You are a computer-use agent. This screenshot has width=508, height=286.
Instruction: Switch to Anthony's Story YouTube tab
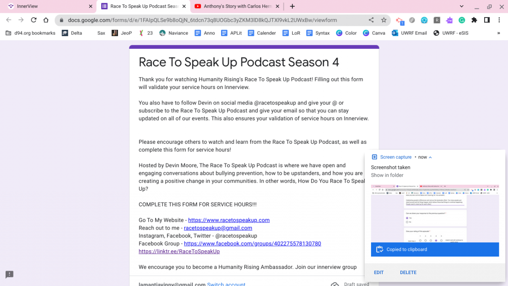click(x=237, y=6)
